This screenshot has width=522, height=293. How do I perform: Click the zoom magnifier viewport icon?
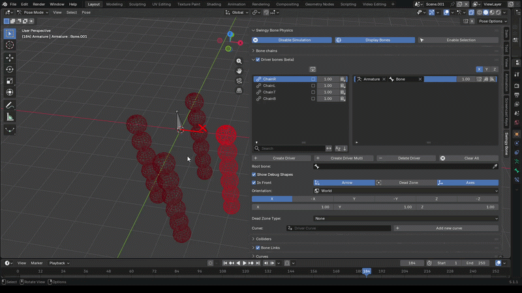[239, 61]
